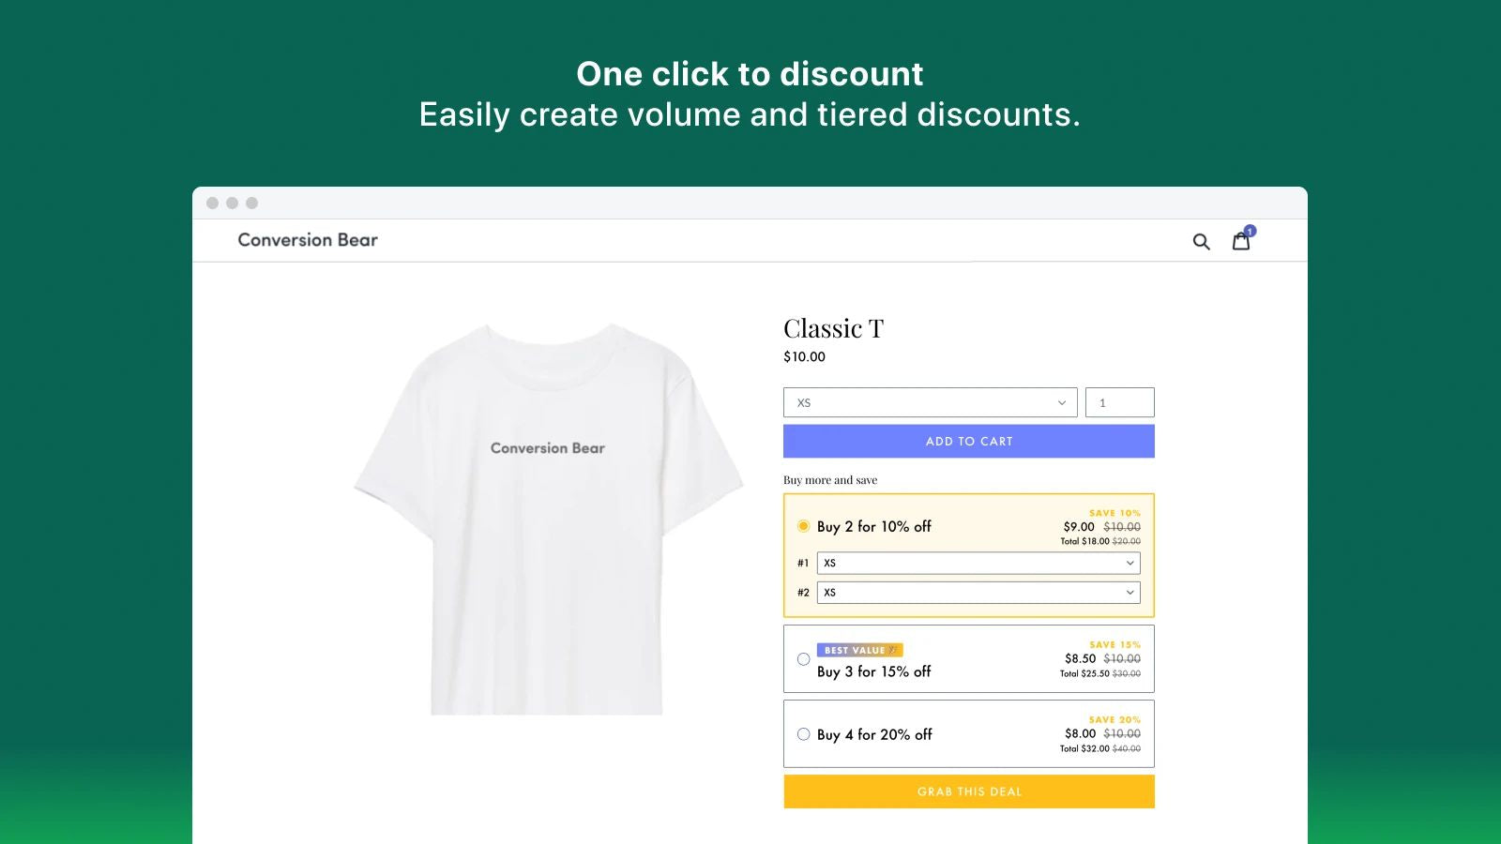This screenshot has height=844, width=1501.
Task: Click the Best Value badge
Action: pos(859,650)
